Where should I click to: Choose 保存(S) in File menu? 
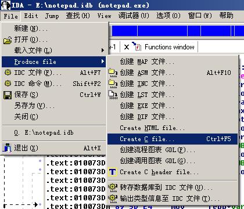tap(54, 95)
